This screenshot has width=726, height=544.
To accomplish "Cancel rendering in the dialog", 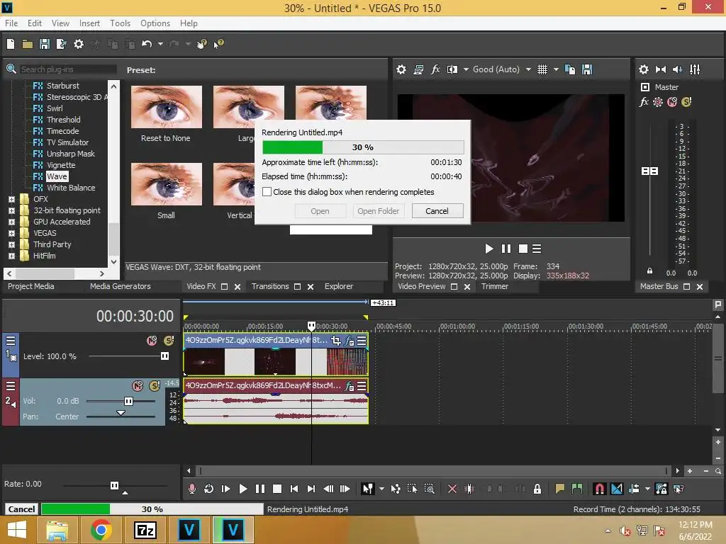I will tap(437, 211).
